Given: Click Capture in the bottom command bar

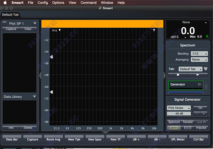Looking at the screenshot, I should (x=33, y=139).
